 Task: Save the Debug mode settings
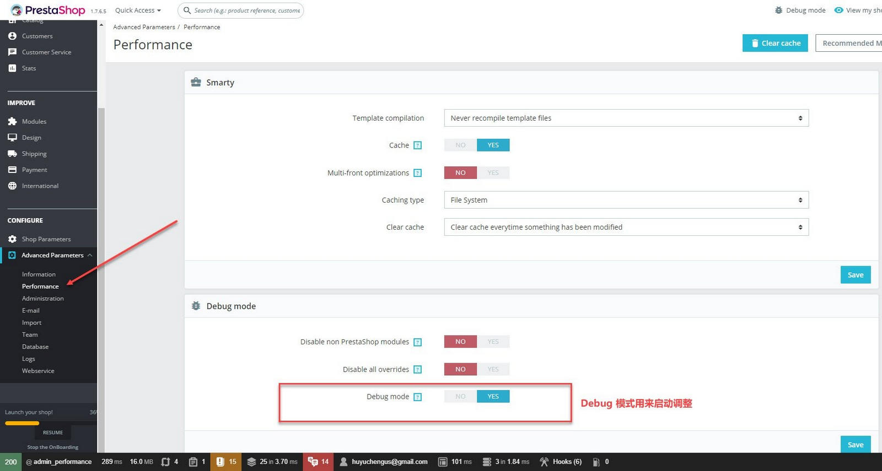(x=856, y=445)
